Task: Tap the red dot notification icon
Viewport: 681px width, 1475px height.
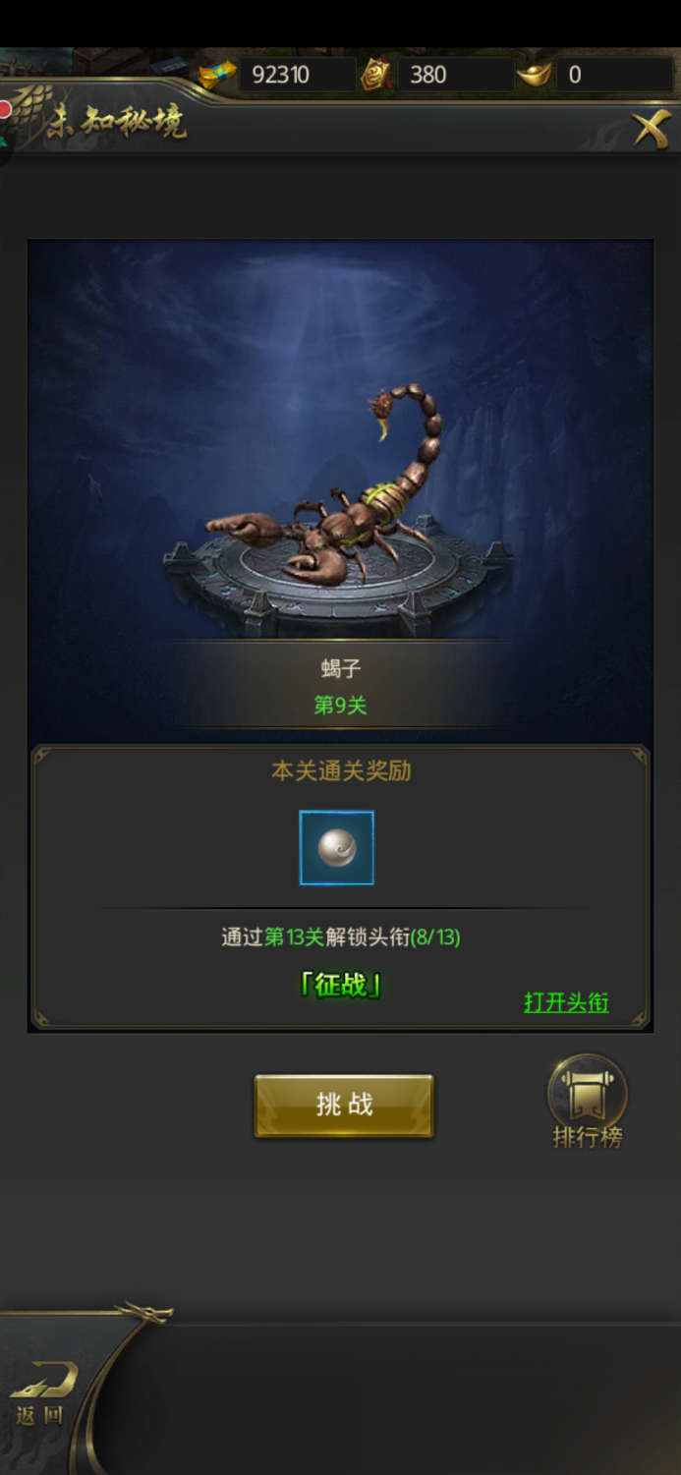Action: pos(5,108)
